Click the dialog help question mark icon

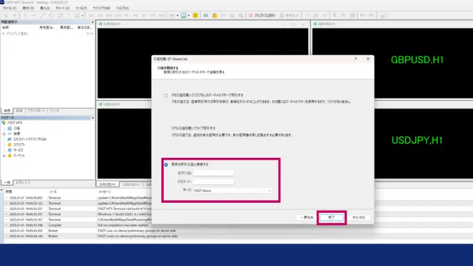pyautogui.click(x=355, y=60)
